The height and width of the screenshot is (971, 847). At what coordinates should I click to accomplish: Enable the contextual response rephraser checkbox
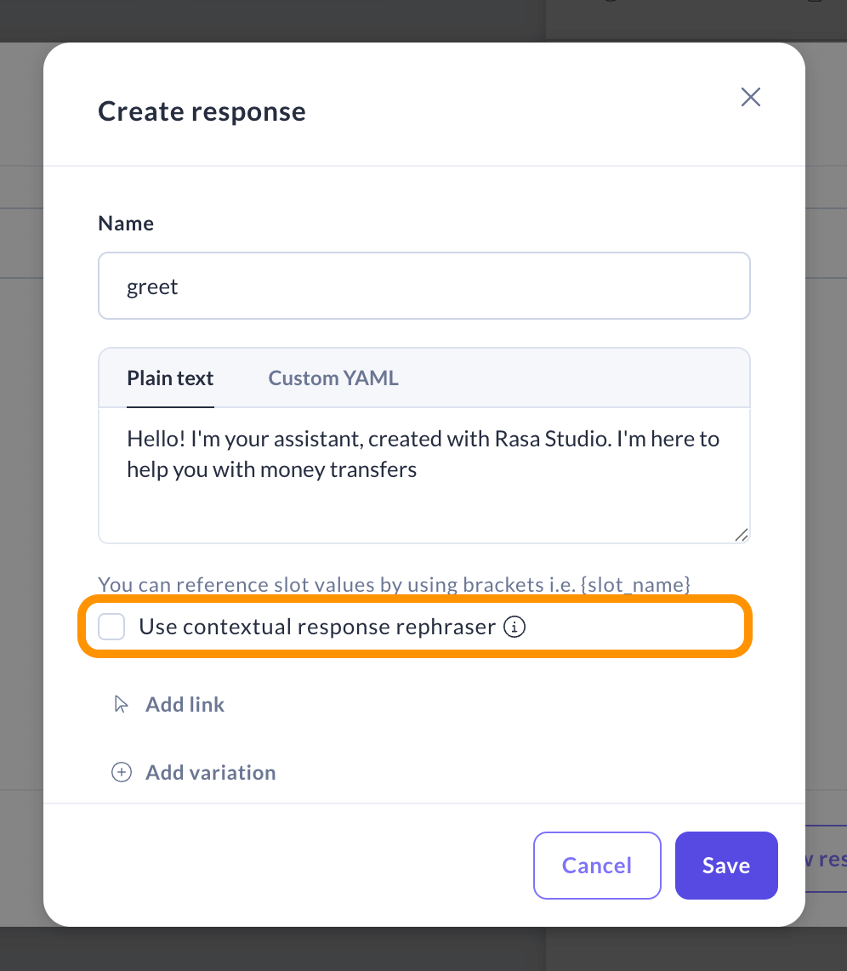point(111,627)
